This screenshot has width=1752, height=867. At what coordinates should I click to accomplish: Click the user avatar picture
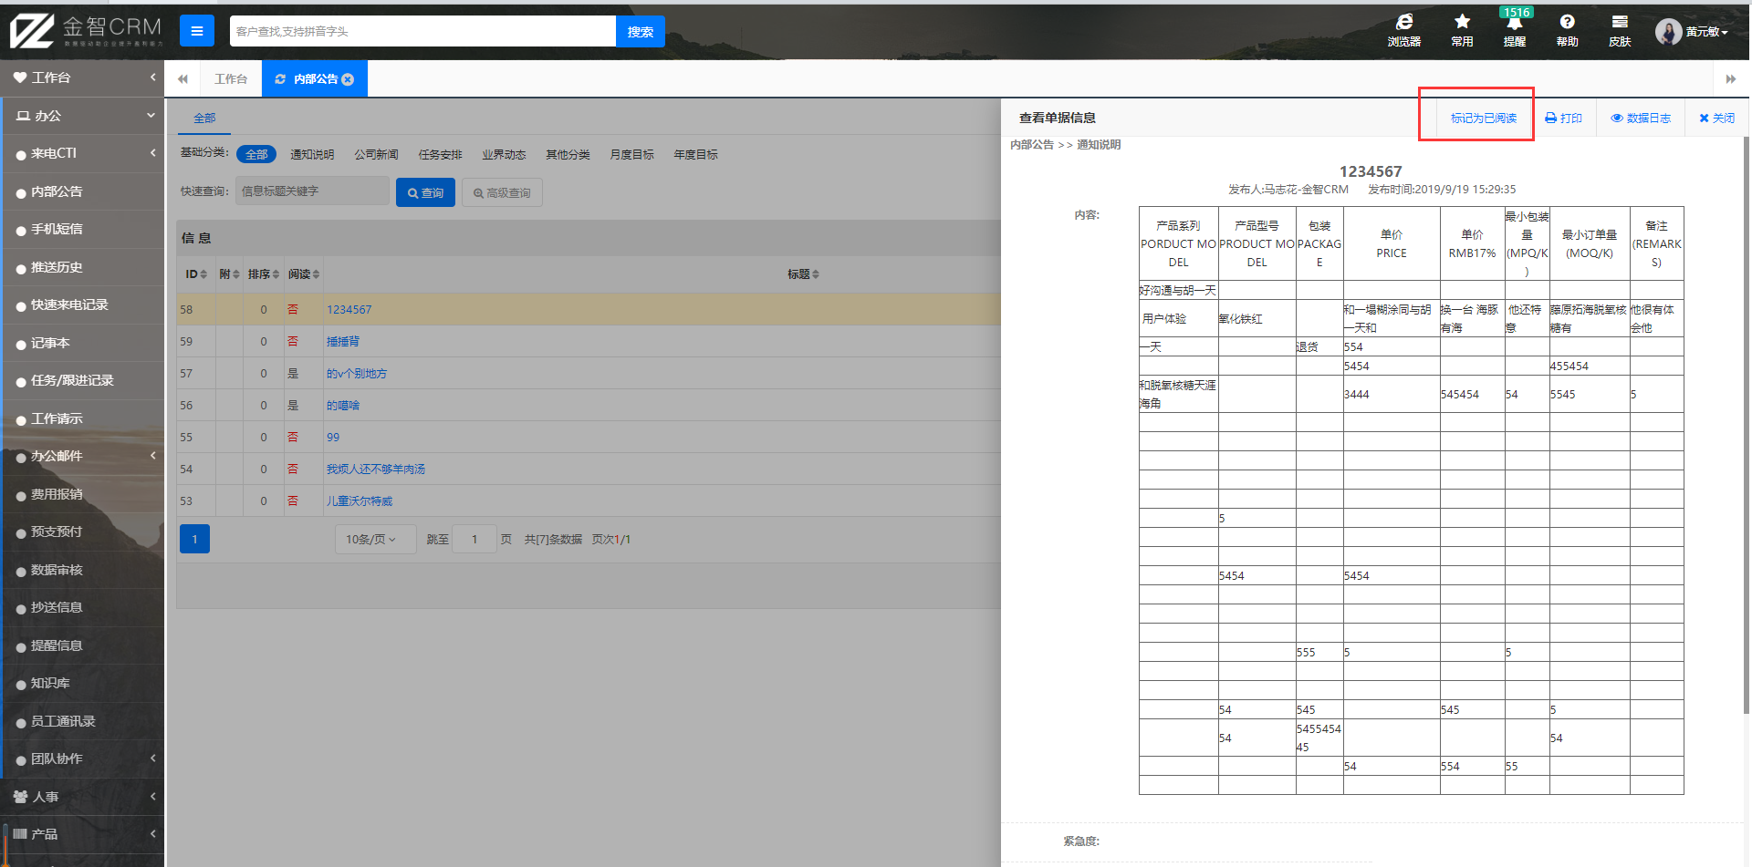tap(1668, 32)
